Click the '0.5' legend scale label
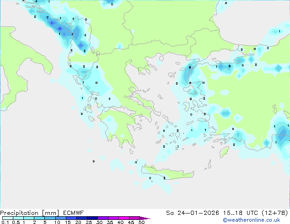Viewport: 290px width, 224px height. point(16,222)
